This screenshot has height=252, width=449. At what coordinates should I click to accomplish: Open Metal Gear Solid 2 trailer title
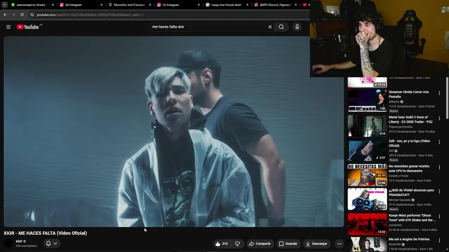pos(410,119)
